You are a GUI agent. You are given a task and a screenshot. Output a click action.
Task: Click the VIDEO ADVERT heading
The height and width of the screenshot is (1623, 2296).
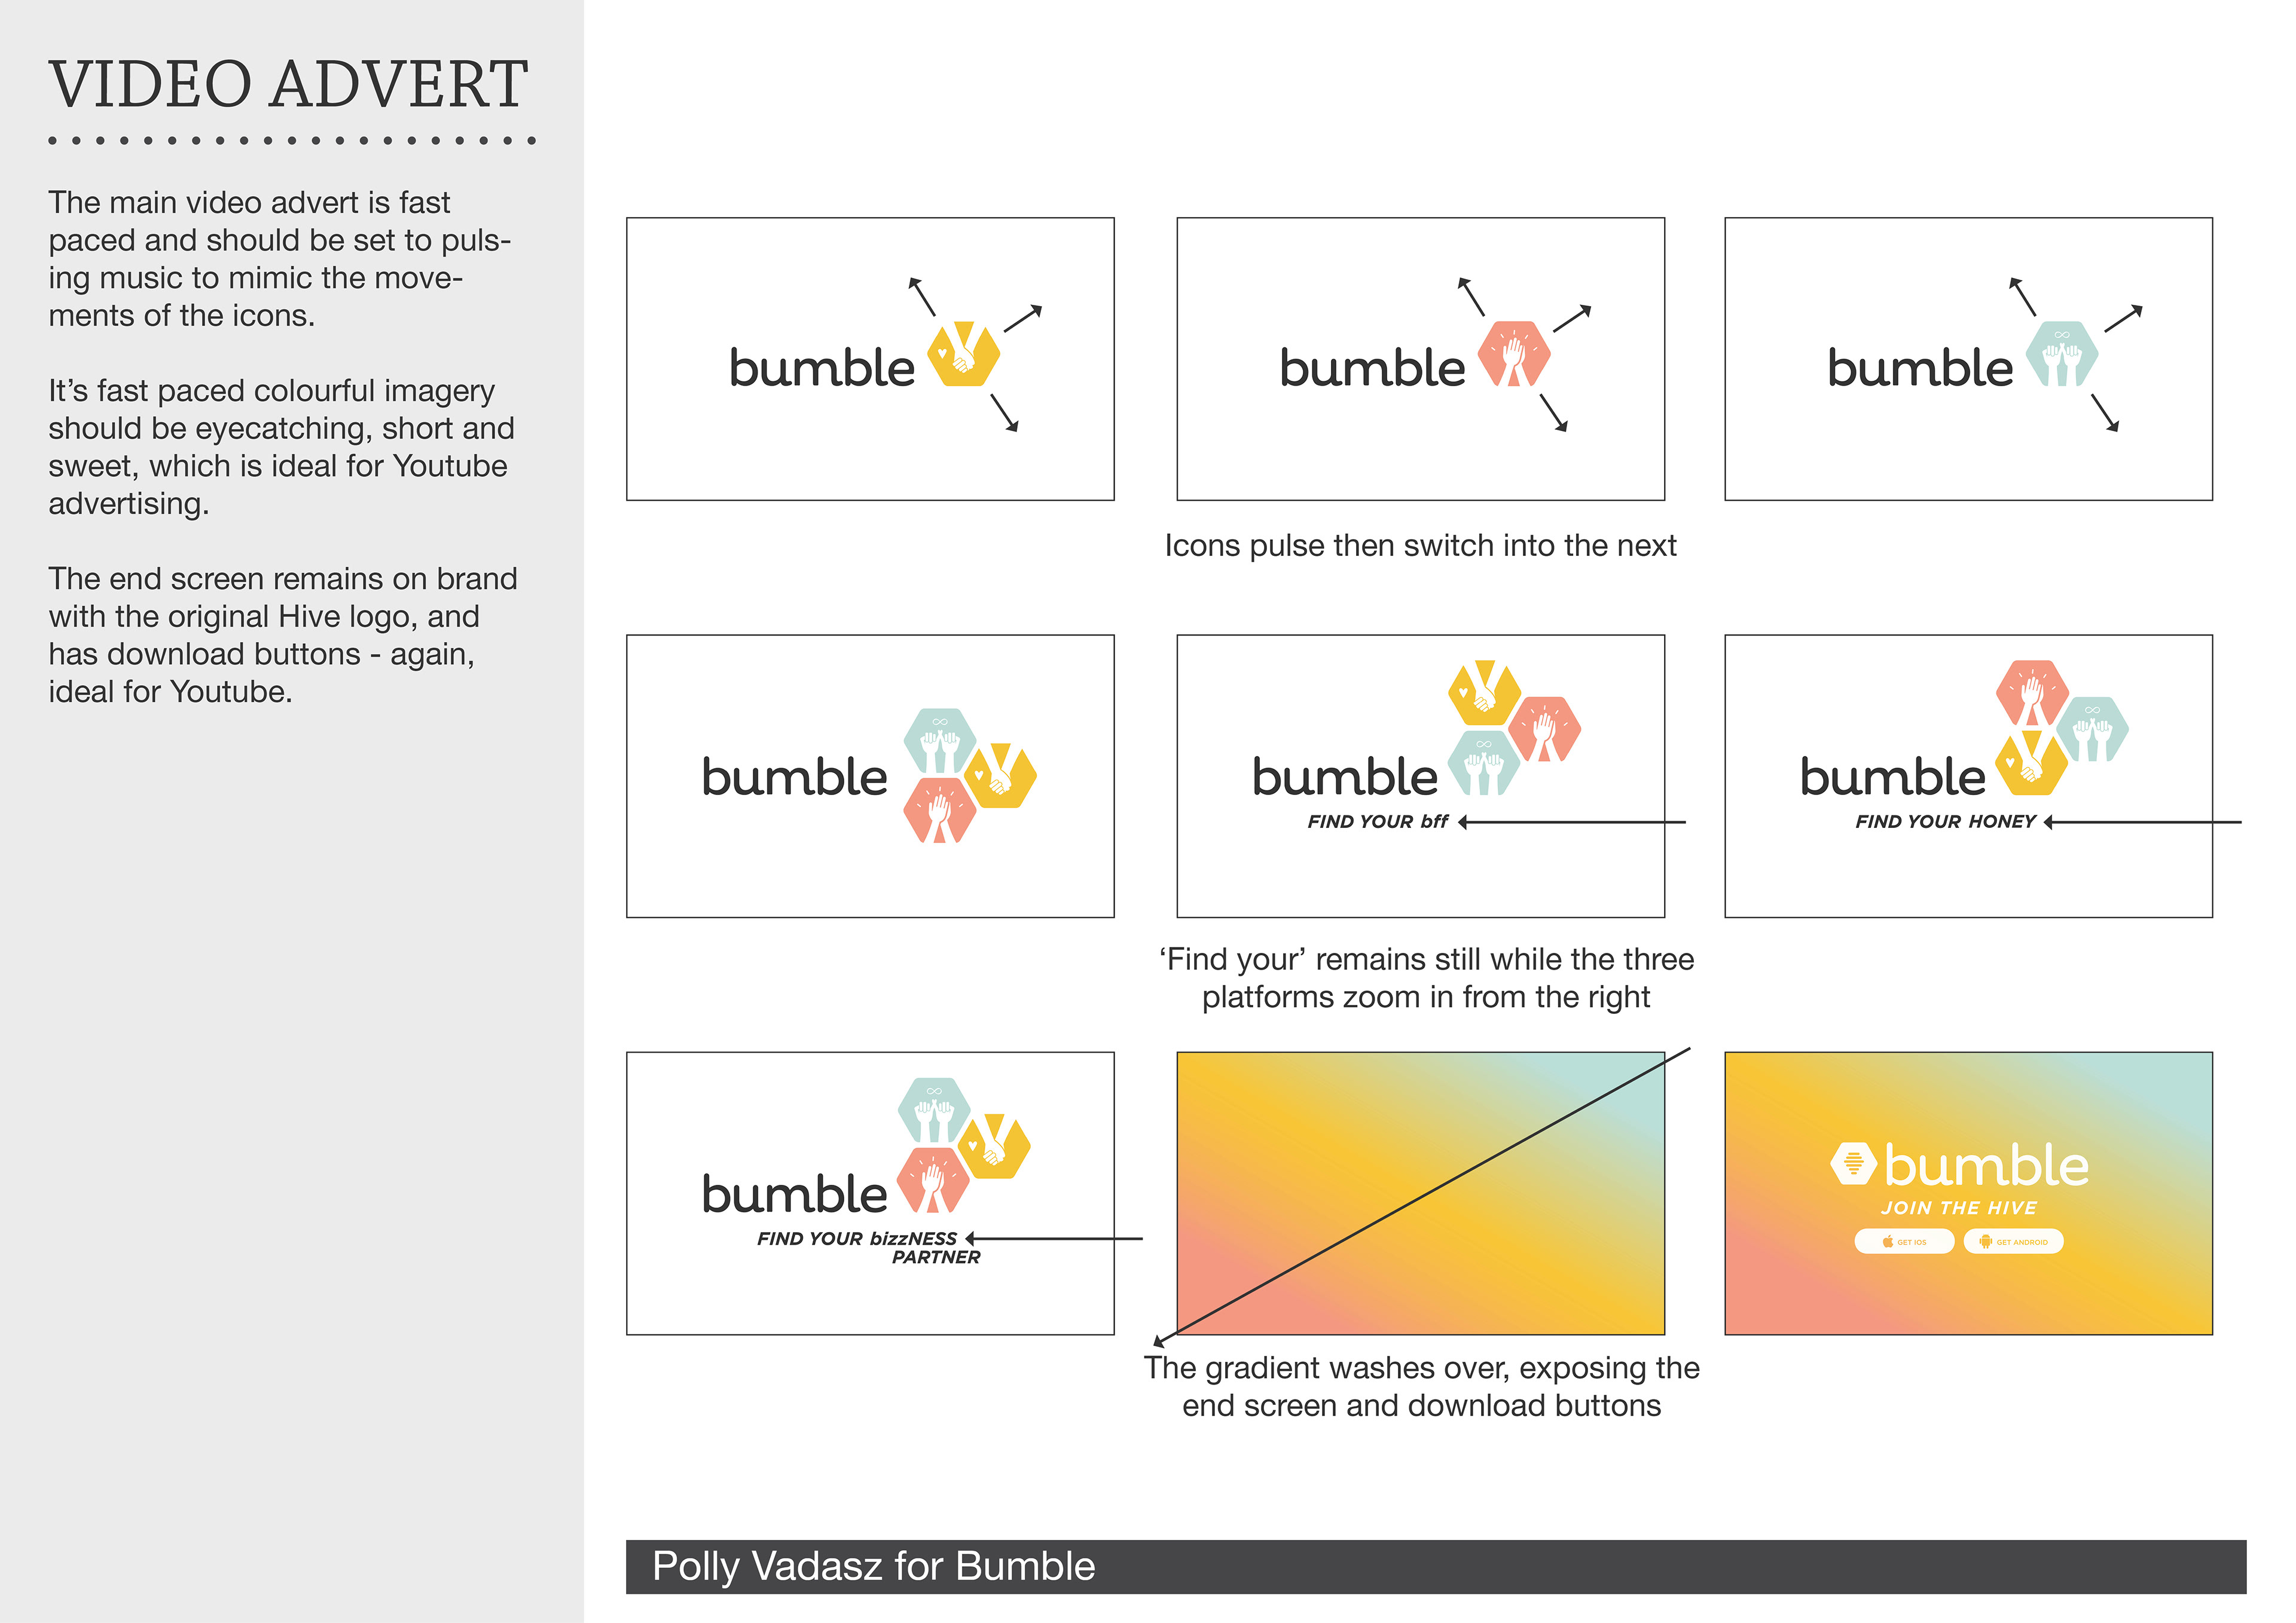[x=288, y=84]
